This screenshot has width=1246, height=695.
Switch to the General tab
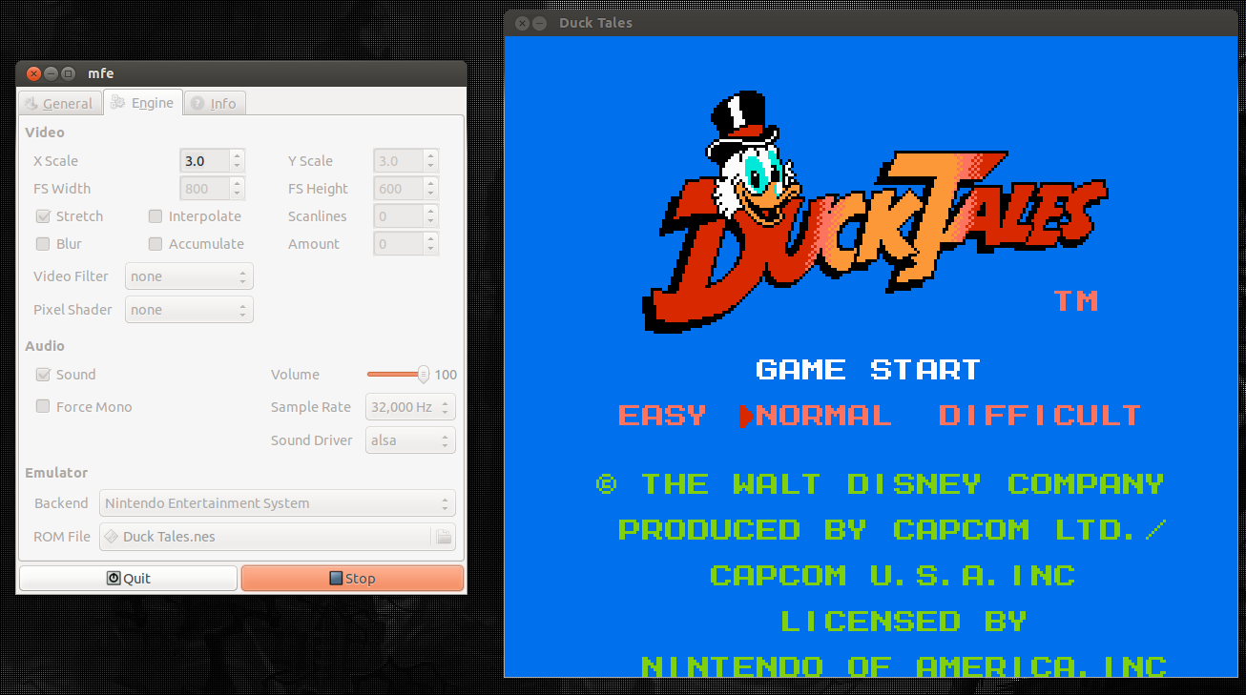(59, 103)
